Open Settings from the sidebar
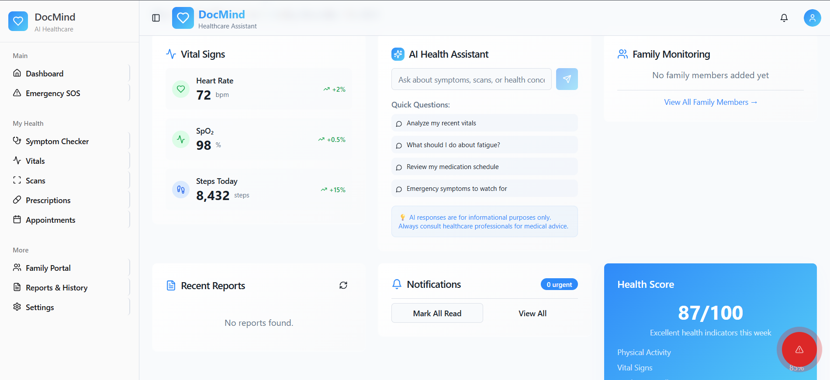The height and width of the screenshot is (380, 830). 39,307
